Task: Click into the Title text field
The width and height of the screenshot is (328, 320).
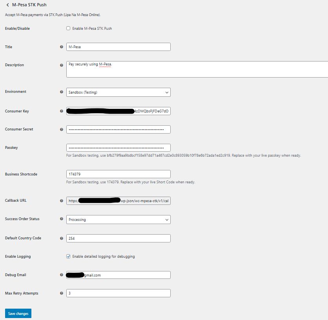Action: click(x=118, y=47)
